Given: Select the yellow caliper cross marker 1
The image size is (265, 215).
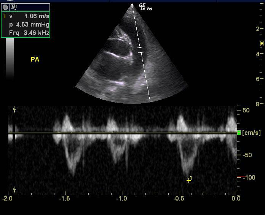Looking at the screenshot, I should [x=188, y=180].
